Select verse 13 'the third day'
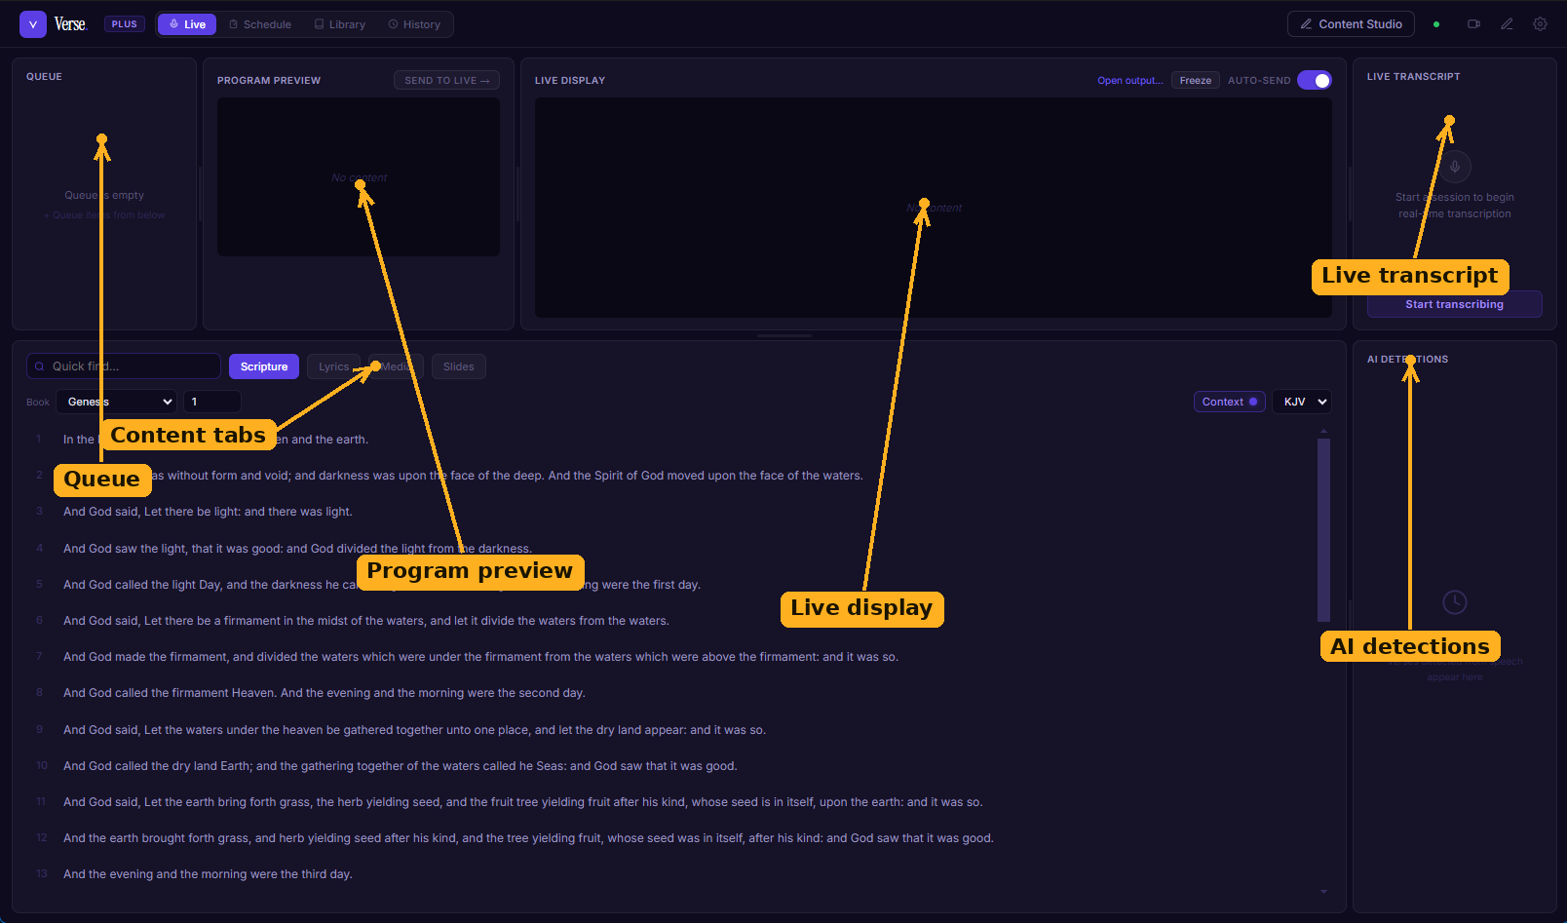 point(671,874)
